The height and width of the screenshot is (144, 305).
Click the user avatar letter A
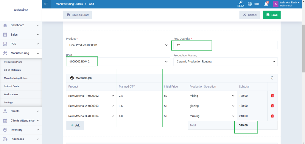point(276,4)
